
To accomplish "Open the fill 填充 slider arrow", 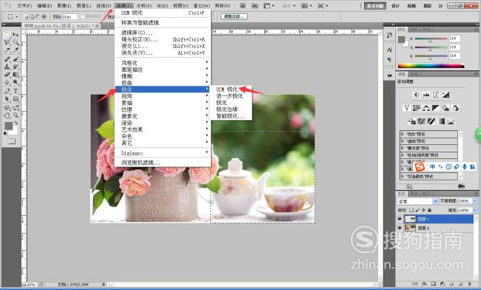I will [x=475, y=210].
